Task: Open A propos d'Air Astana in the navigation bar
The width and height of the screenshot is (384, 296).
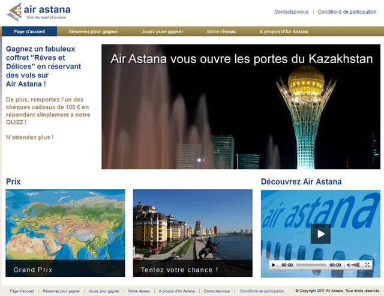Action: 284,32
